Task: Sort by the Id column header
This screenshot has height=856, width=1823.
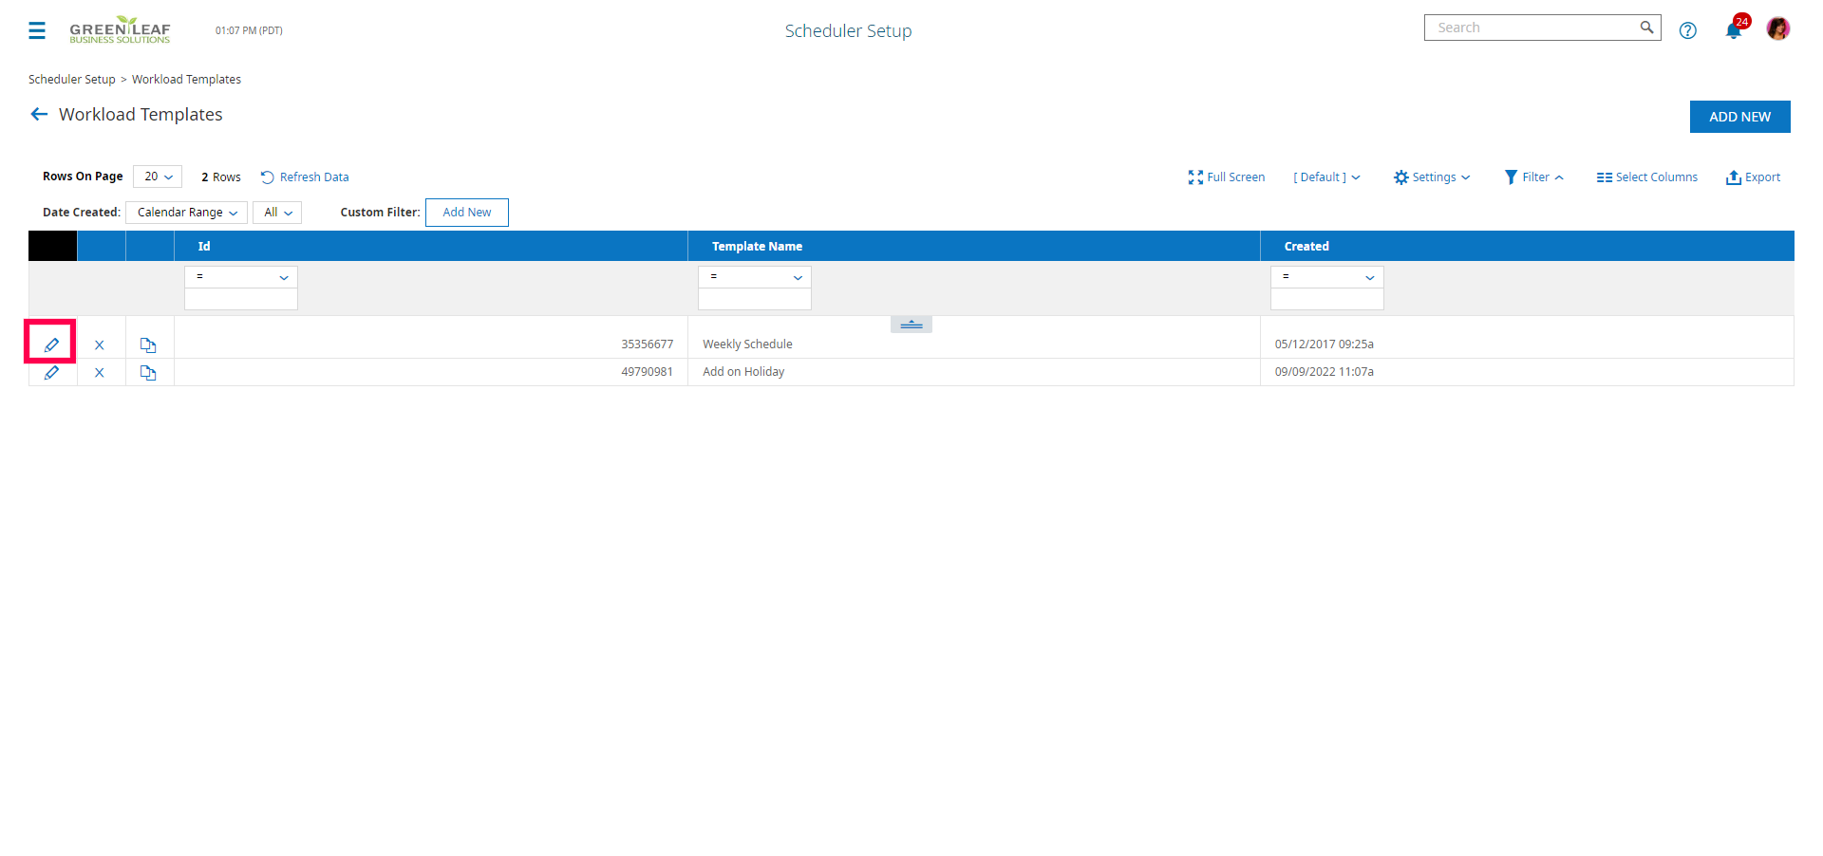Action: pyautogui.click(x=204, y=247)
